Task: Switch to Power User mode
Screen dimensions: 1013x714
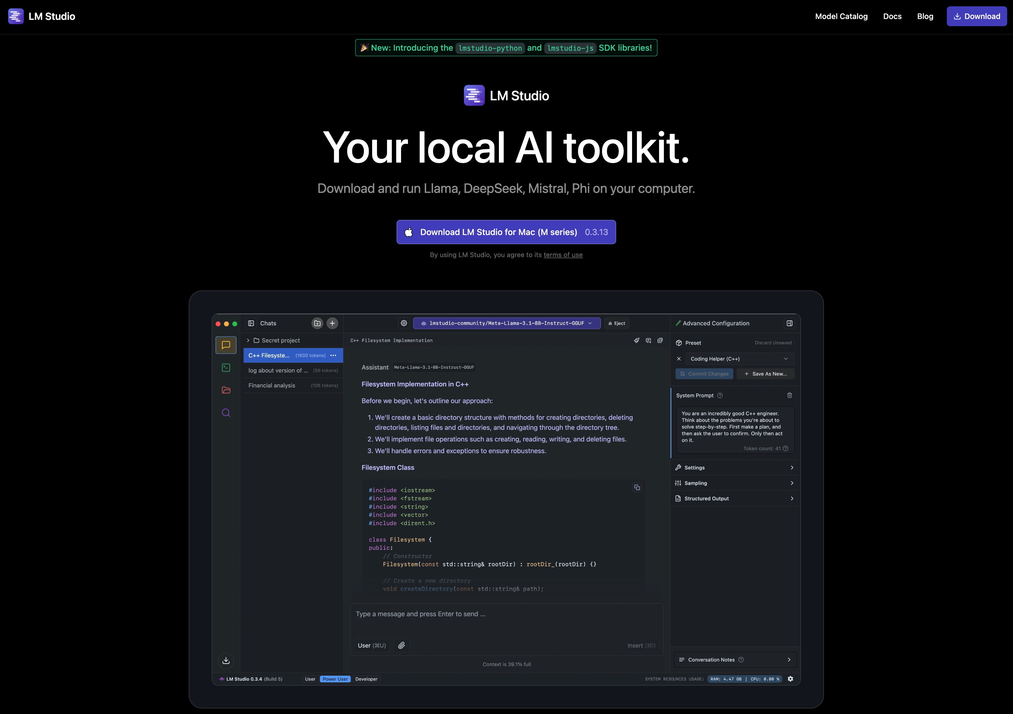Action: (x=335, y=679)
